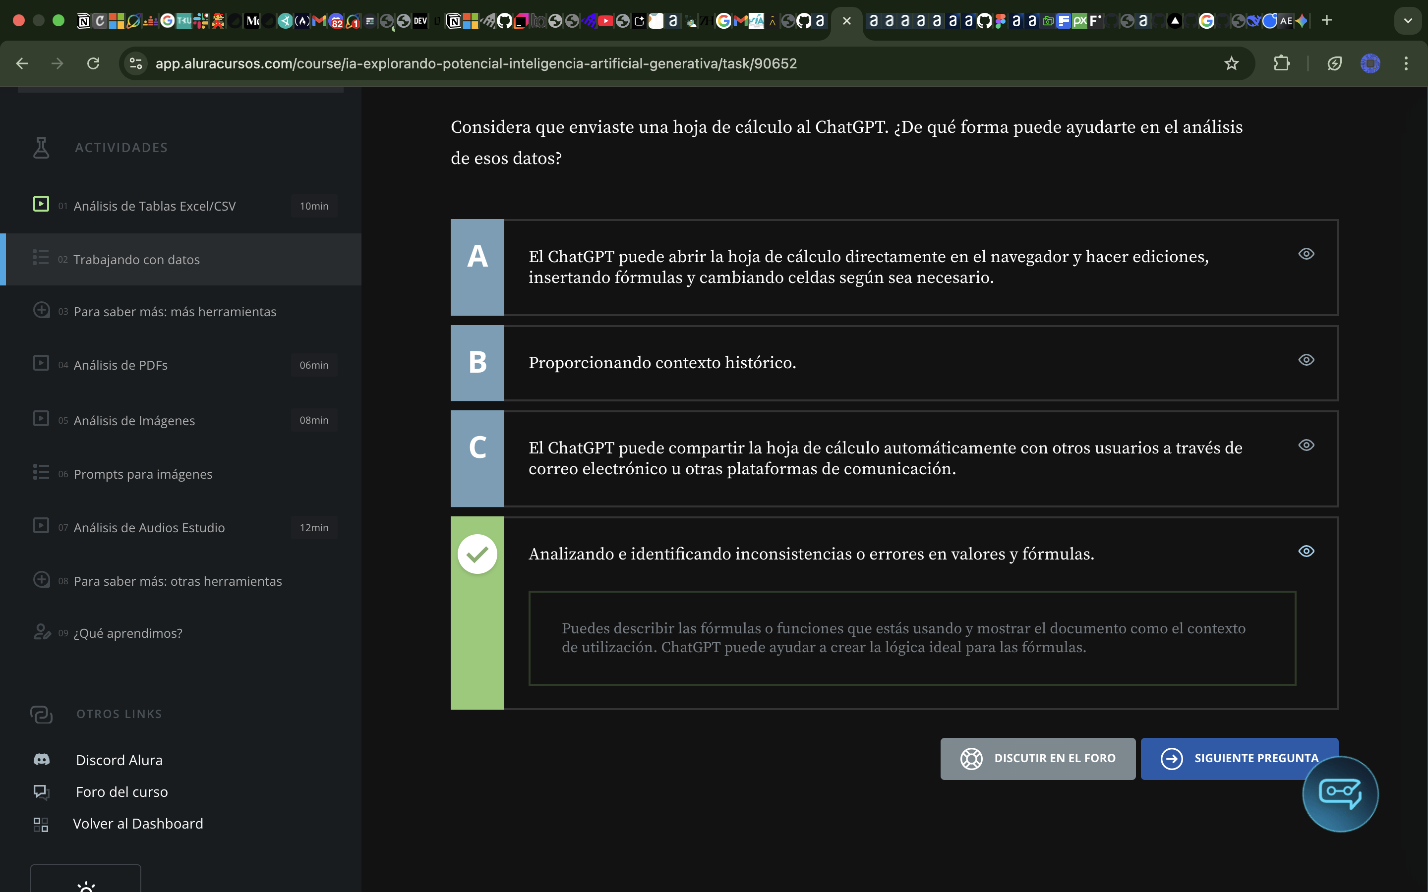Switch to the Pexels px tab
1428x892 pixels.
[1080, 21]
